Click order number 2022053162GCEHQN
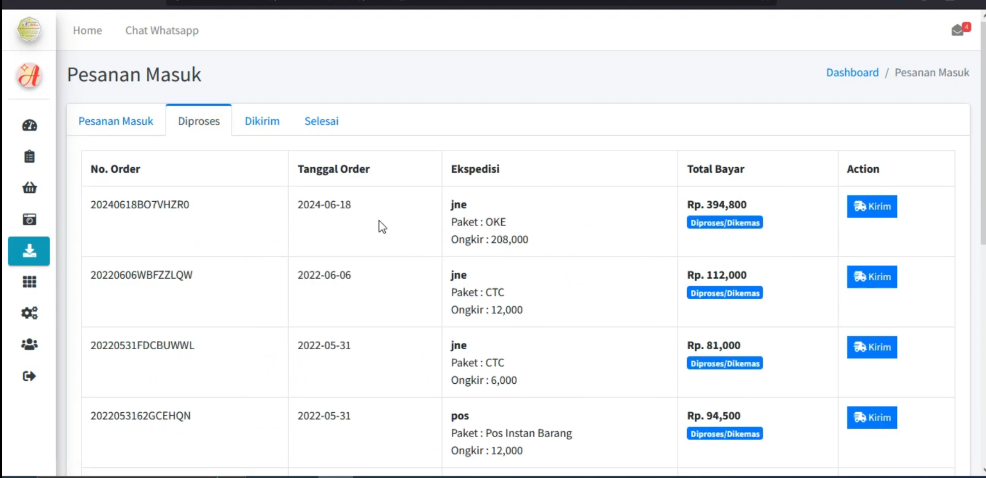The image size is (986, 478). (x=141, y=415)
